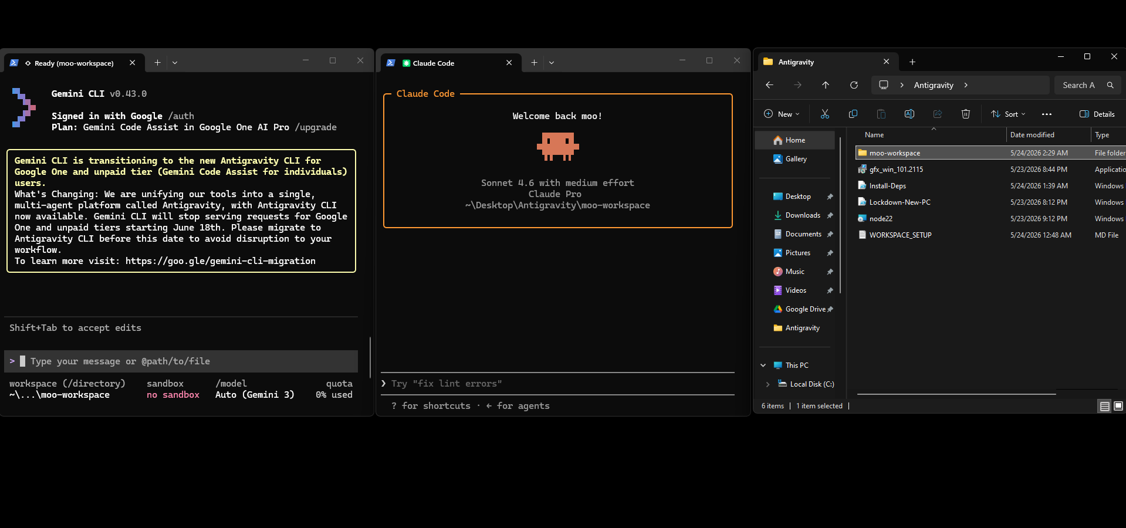Open Pictures in Explorer sidebar

coord(797,253)
